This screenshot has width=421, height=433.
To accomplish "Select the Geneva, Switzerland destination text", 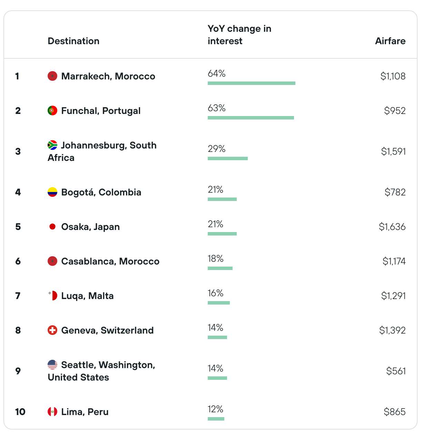I will 107,330.
